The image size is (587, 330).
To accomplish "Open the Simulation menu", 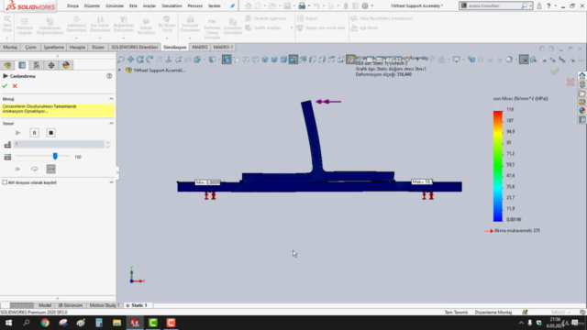I will coord(172,6).
